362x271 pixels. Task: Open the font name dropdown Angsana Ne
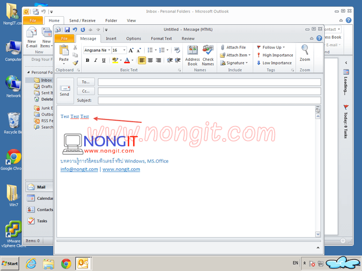pyautogui.click(x=109, y=50)
